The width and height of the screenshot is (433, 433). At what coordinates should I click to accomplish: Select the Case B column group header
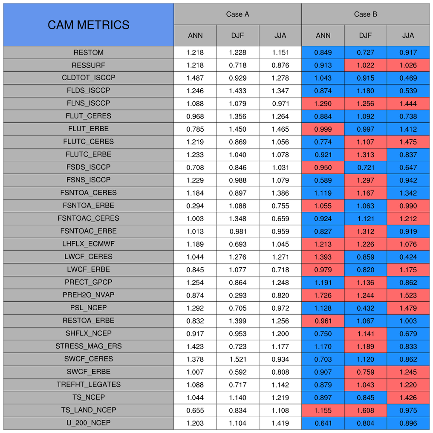pyautogui.click(x=365, y=14)
